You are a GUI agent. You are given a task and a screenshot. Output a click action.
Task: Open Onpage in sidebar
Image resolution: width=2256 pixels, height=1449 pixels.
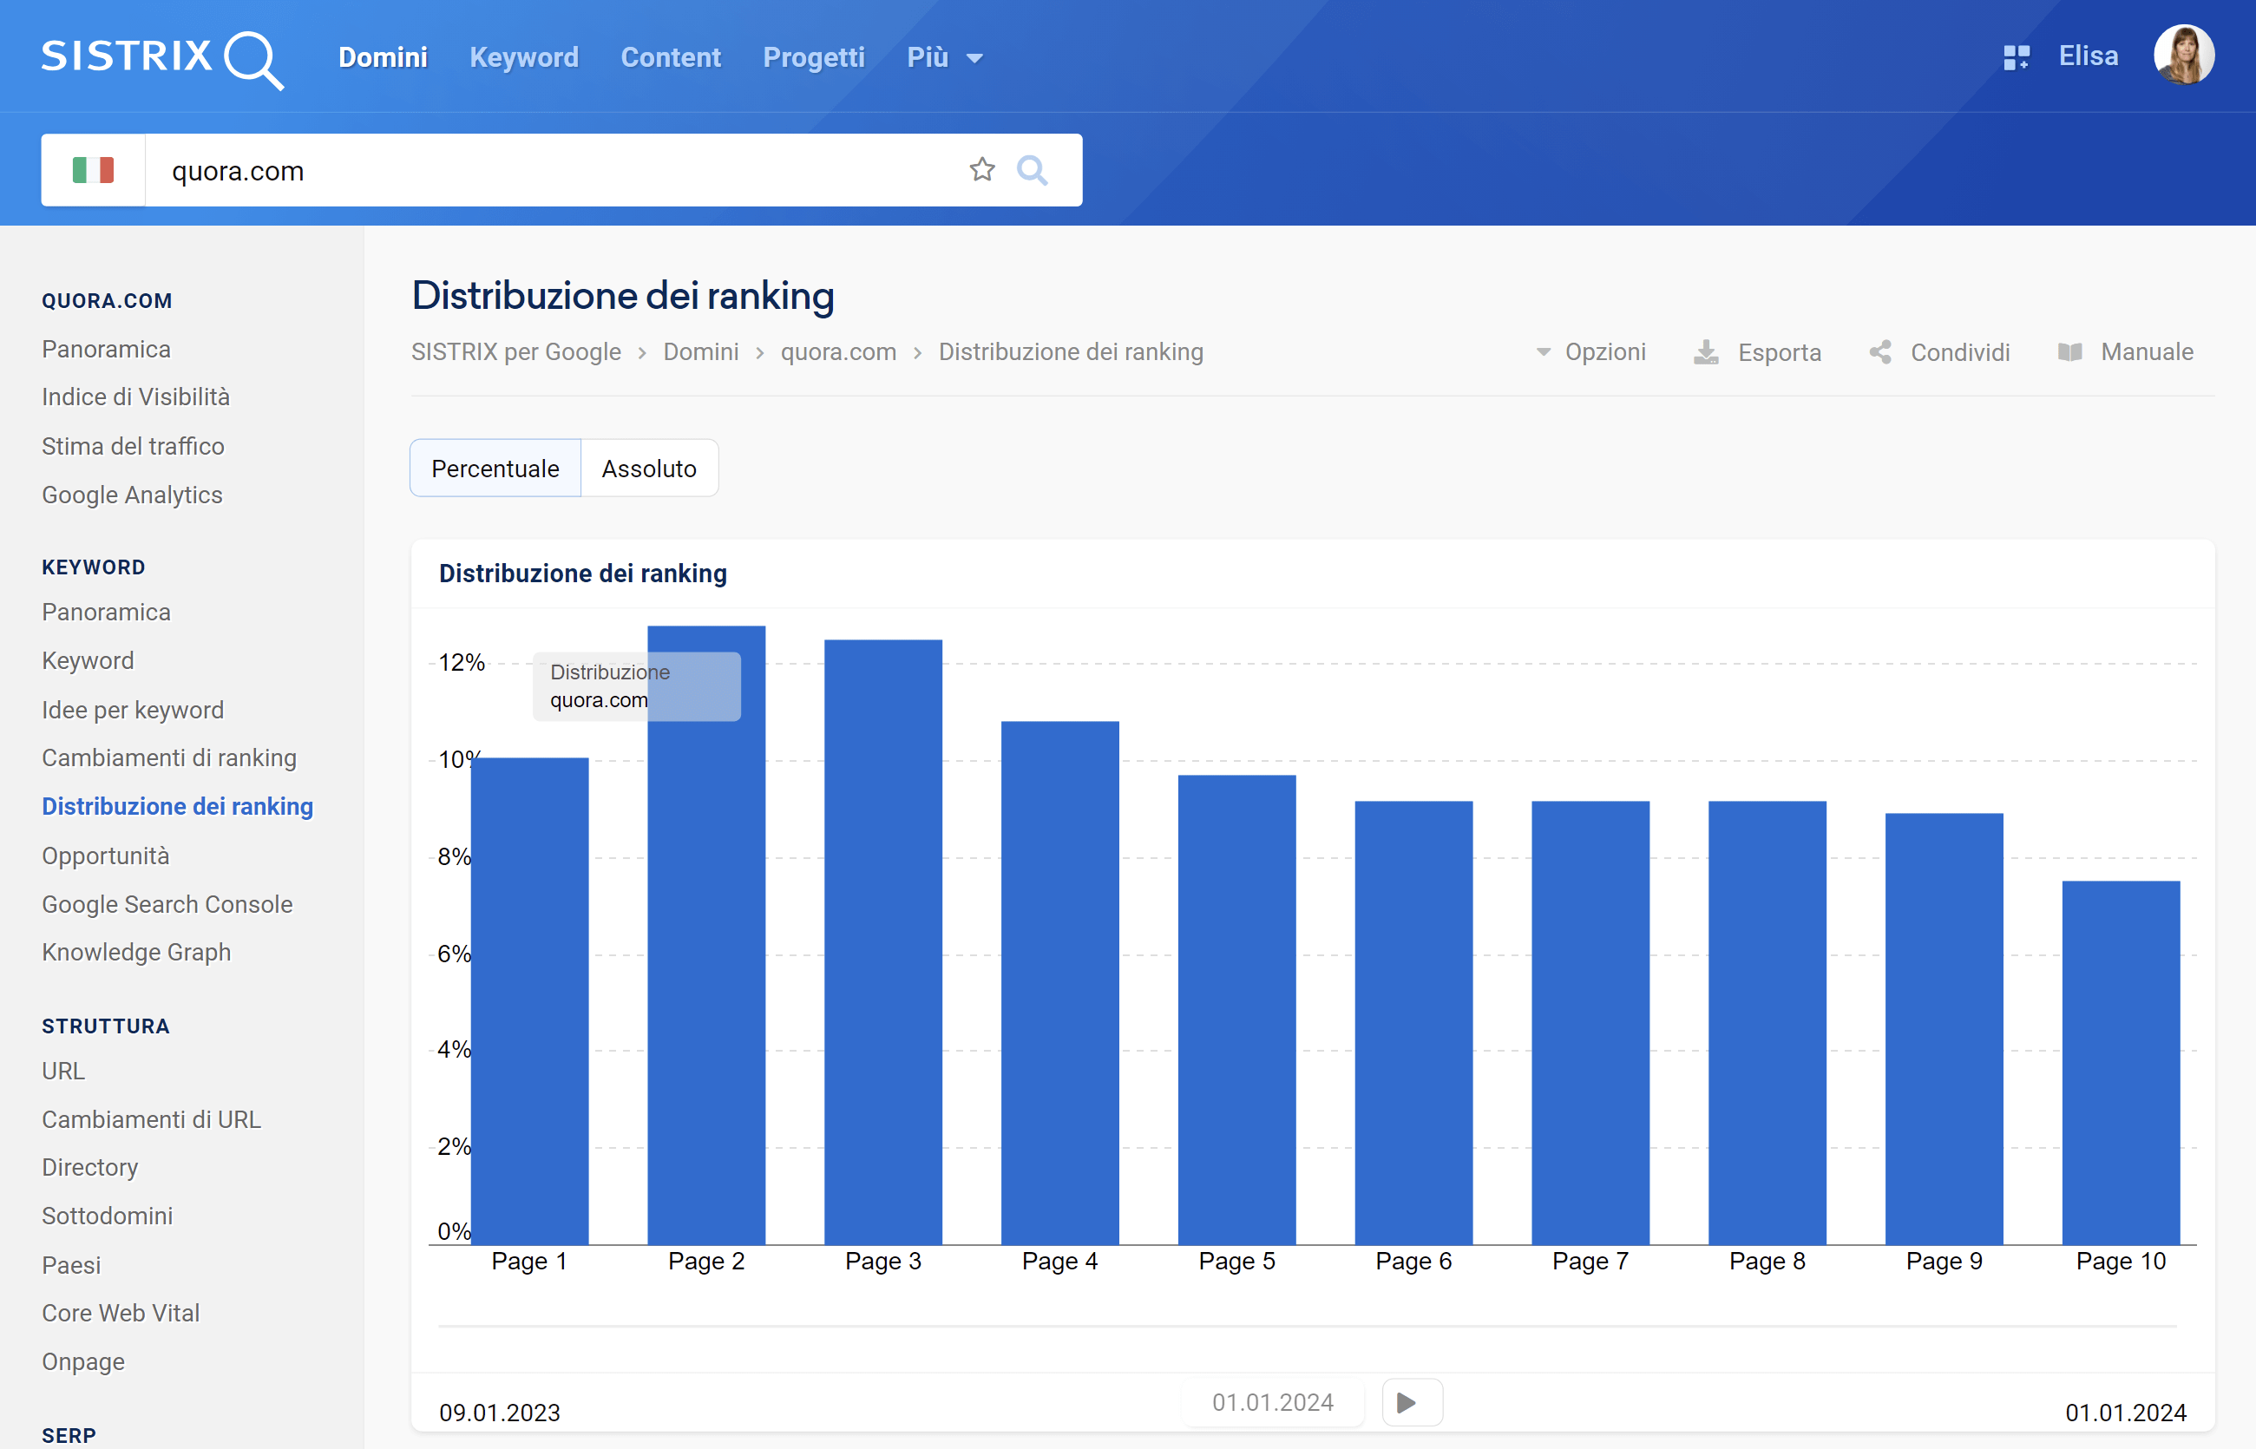click(x=82, y=1362)
